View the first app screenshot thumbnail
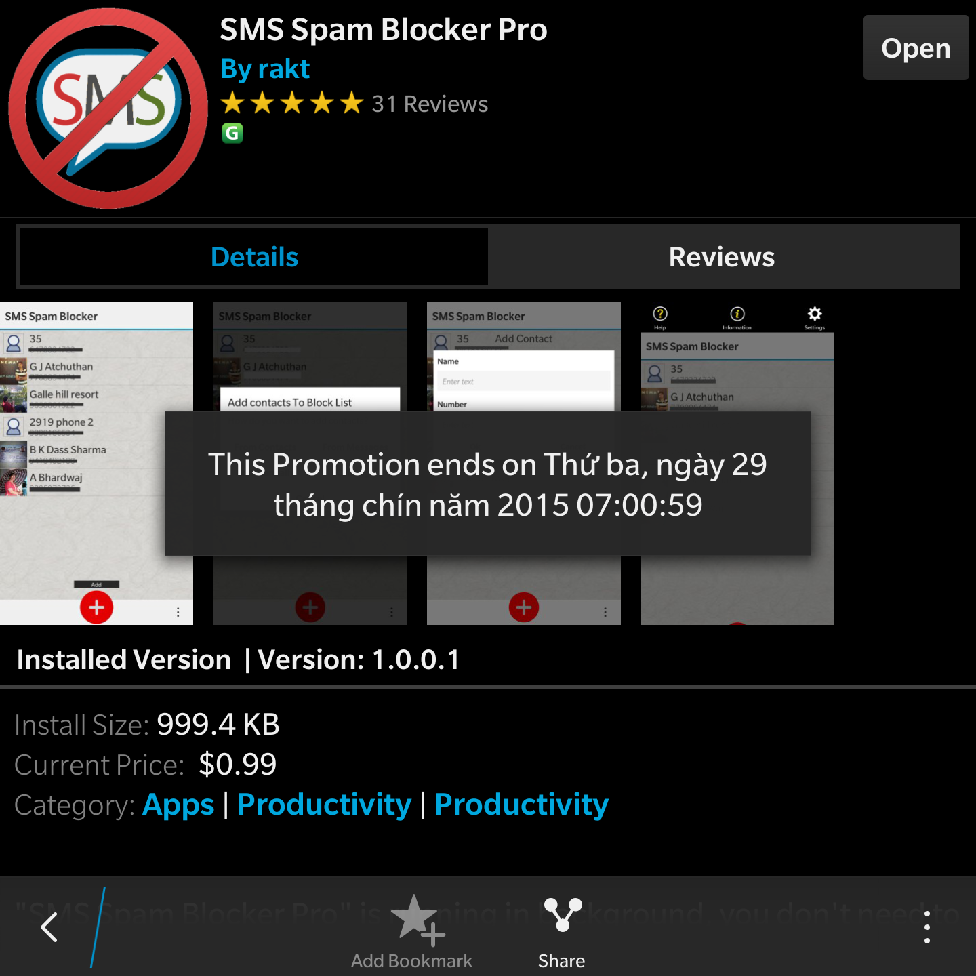 click(x=96, y=464)
